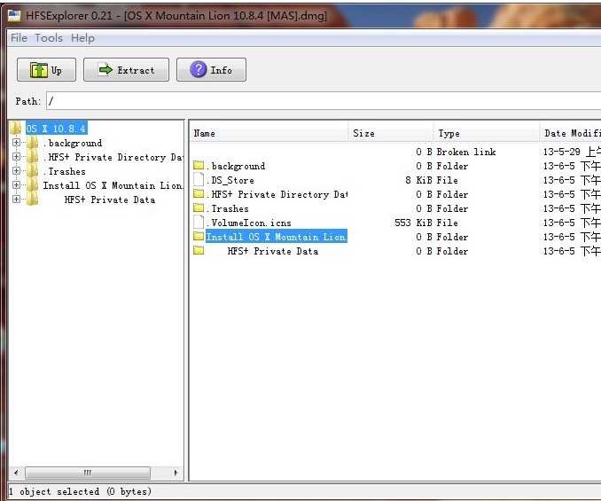Click Install OS X Mountain Lion folder icon in list
Viewport: 601px width, 501px height.
(199, 236)
